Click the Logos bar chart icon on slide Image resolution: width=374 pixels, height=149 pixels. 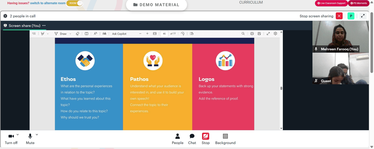tap(226, 61)
